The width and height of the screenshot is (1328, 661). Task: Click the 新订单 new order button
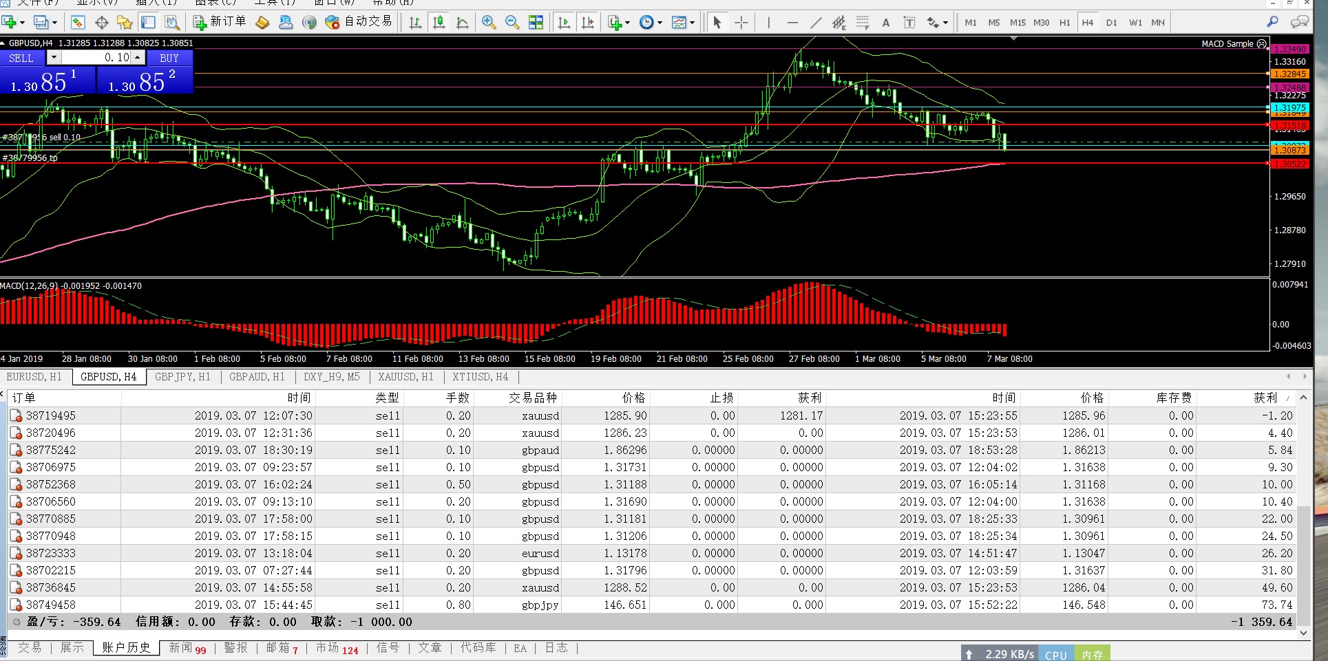(220, 22)
